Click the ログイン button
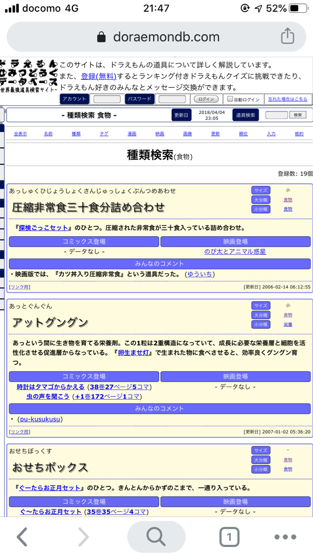Viewport: 313px width, 557px height. click(206, 99)
